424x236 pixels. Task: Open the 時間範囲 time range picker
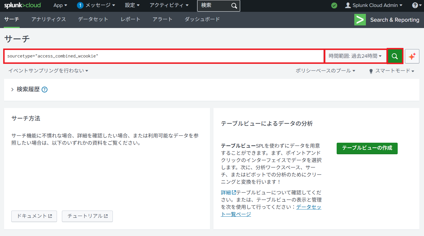coord(355,56)
